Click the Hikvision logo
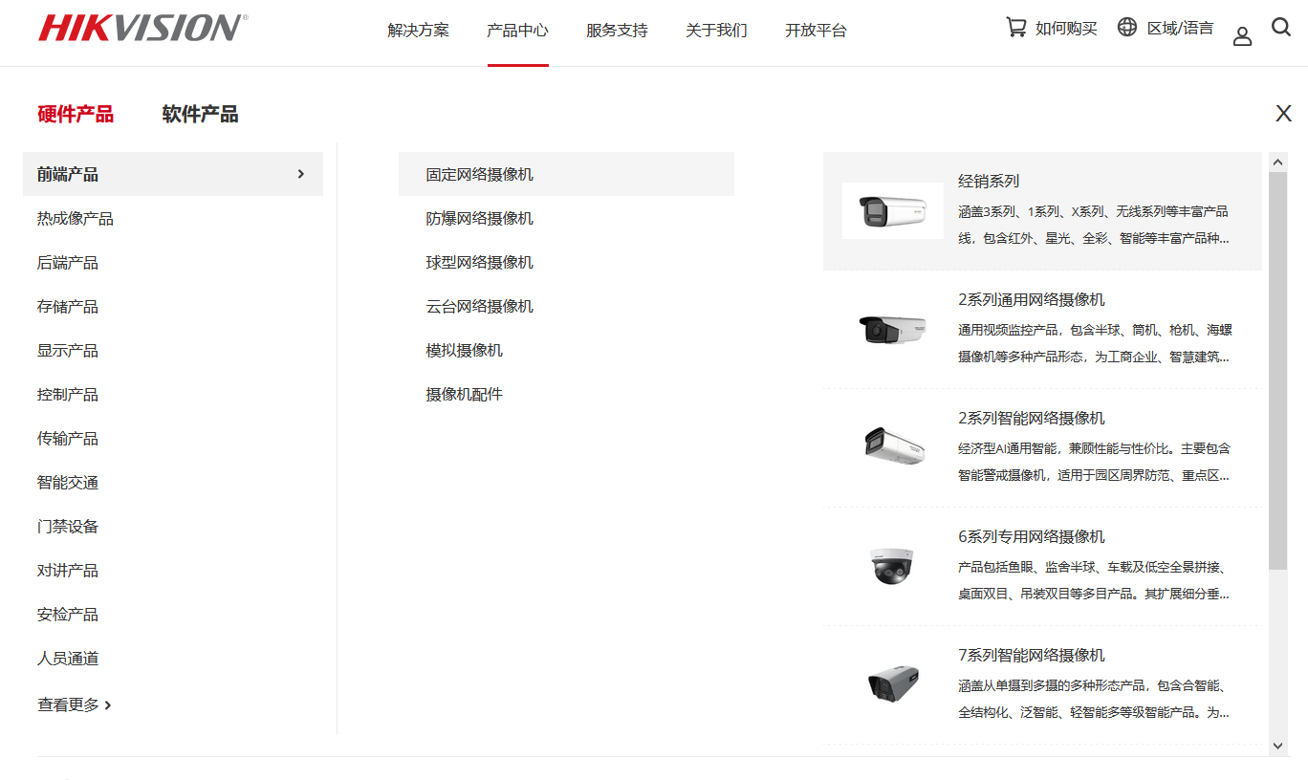 pos(142,28)
